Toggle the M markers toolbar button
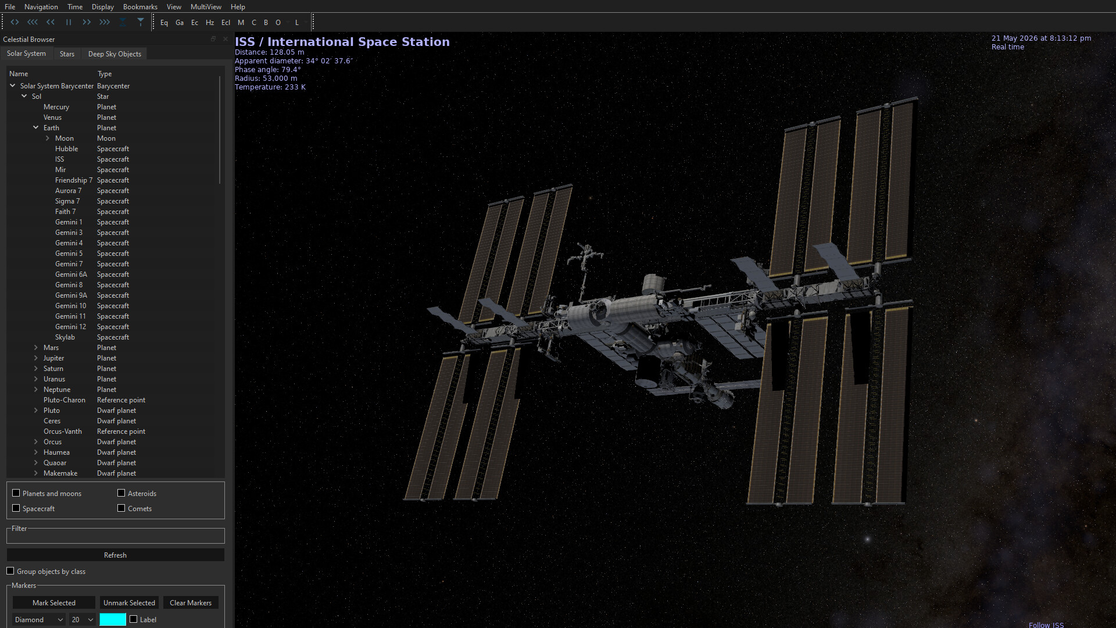The width and height of the screenshot is (1116, 628). tap(241, 23)
